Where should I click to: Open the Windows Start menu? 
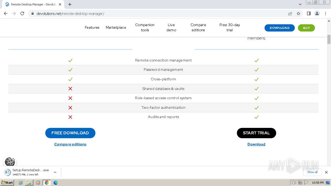[7, 182]
